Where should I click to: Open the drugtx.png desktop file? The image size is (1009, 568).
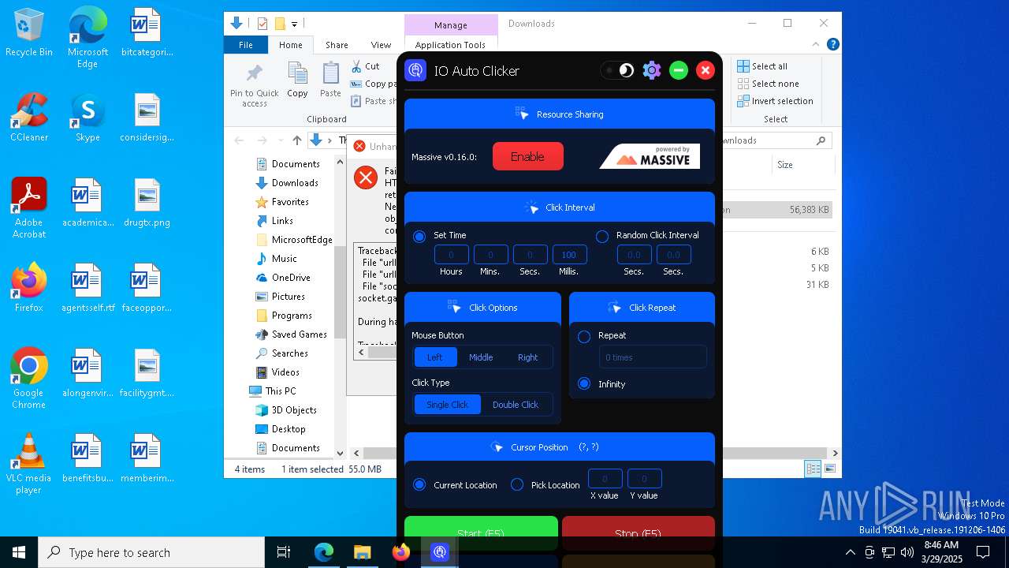tap(147, 202)
